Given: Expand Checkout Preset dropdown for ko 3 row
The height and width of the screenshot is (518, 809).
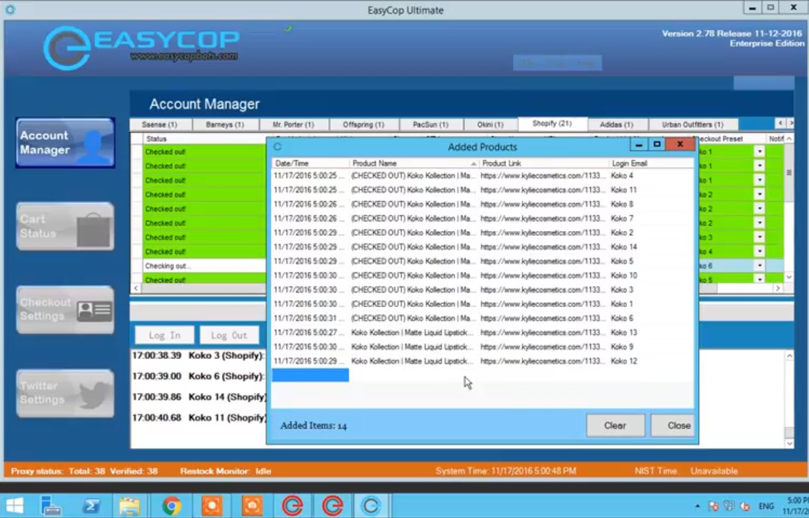Looking at the screenshot, I should tap(759, 237).
